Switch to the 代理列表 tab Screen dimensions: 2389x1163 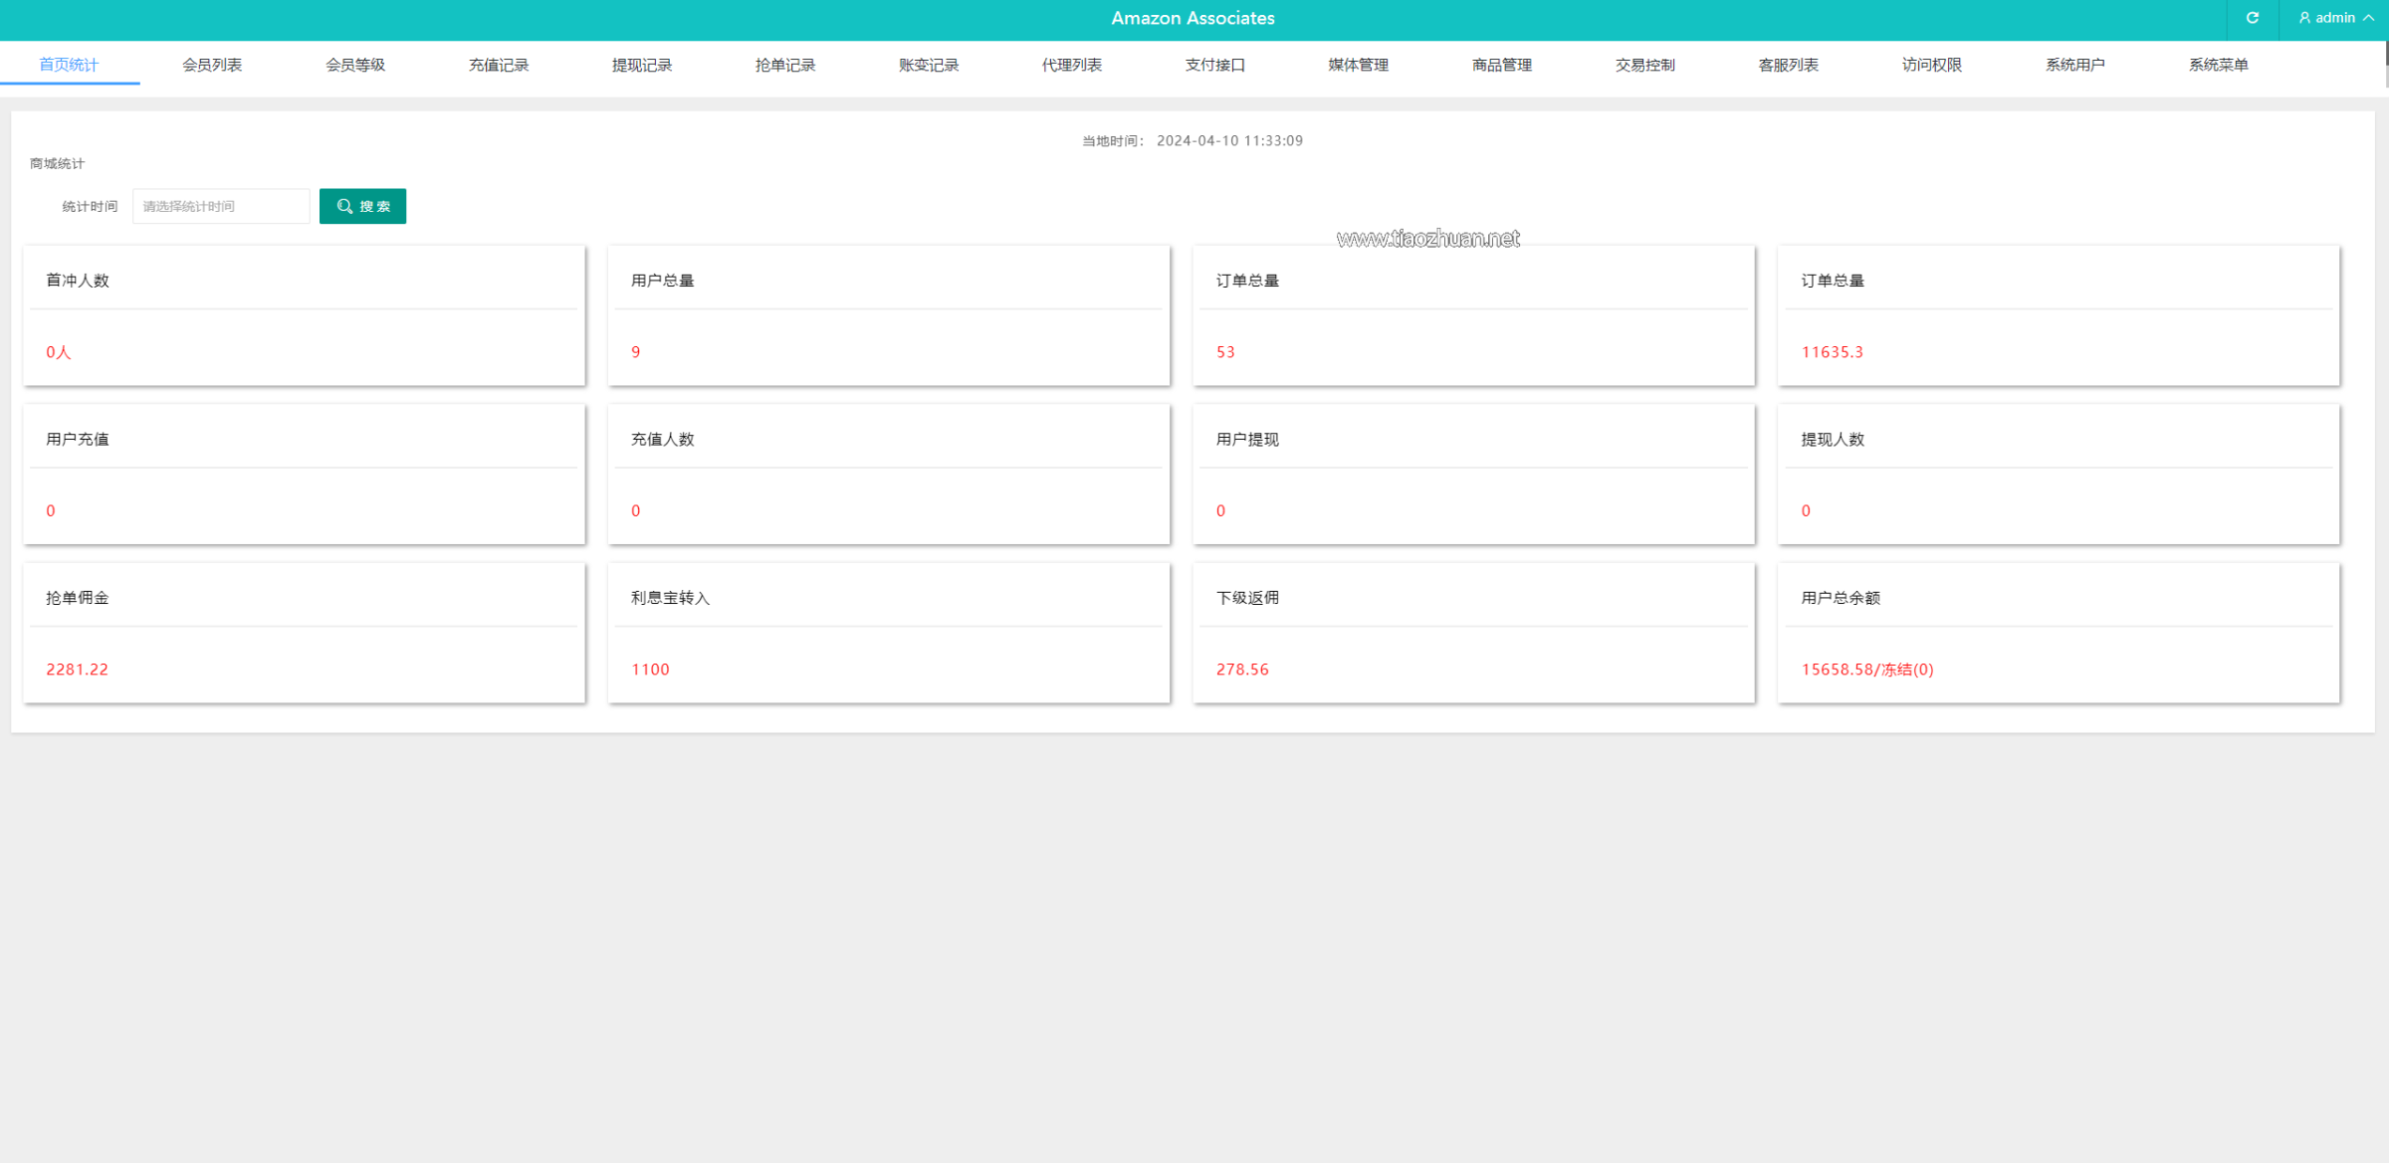pos(1072,65)
